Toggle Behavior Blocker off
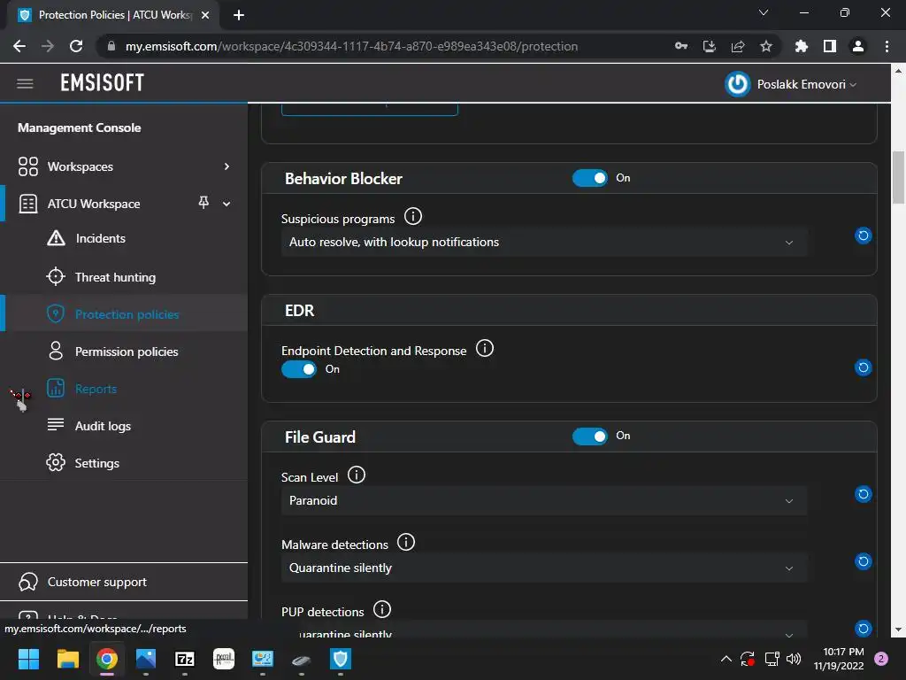 tap(590, 178)
